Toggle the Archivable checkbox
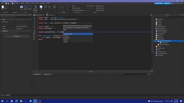This screenshot has width=184, height=103. [17, 22]
